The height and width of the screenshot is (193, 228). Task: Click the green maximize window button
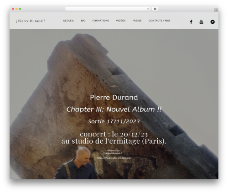click(20, 9)
